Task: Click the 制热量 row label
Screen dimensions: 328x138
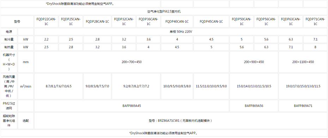Action: pyautogui.click(x=9, y=47)
